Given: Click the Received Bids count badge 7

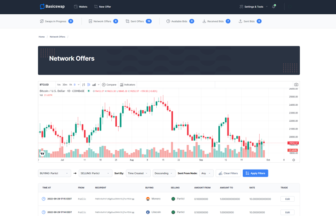Looking at the screenshot, I should pos(228,21).
